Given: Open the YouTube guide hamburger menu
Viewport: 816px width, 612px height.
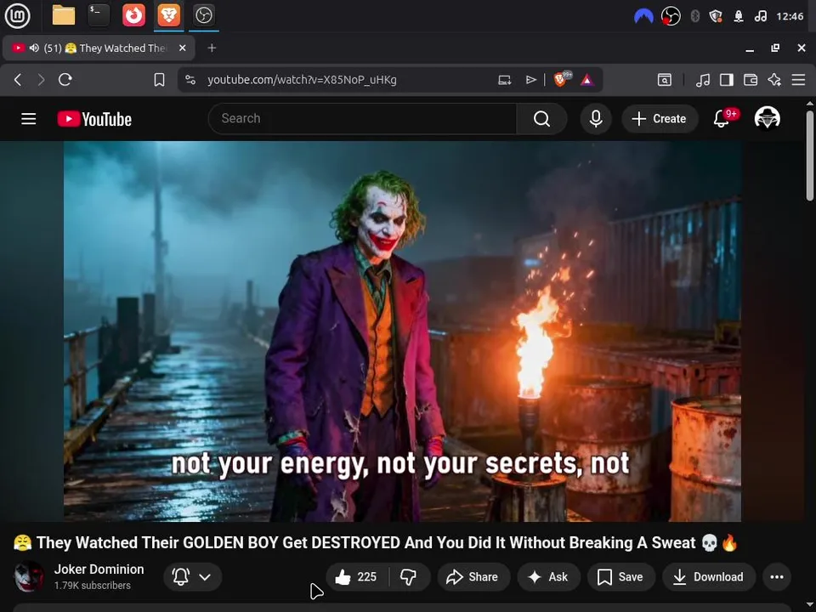Looking at the screenshot, I should [x=29, y=119].
